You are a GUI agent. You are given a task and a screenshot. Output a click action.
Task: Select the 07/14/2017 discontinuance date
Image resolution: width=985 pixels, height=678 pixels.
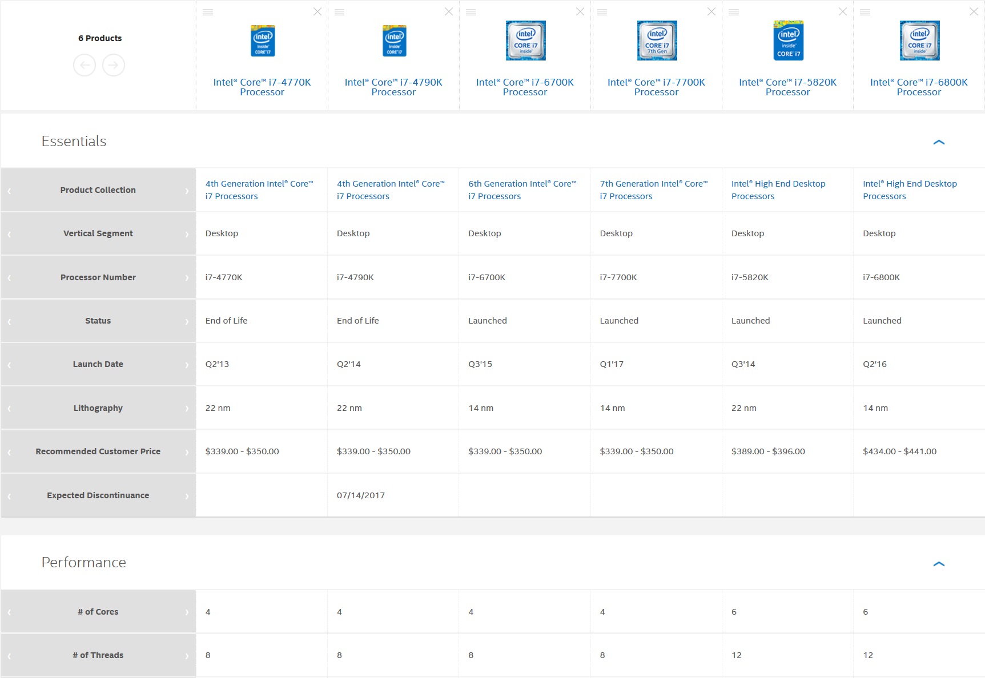click(361, 495)
